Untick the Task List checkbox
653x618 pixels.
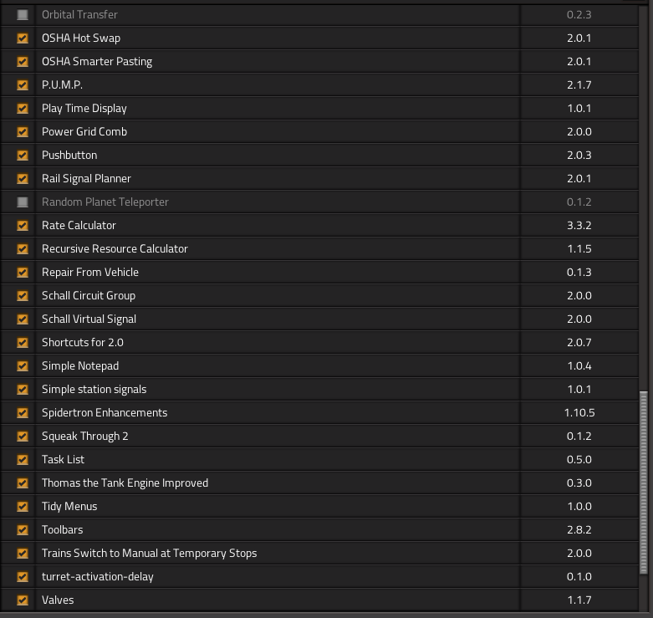[23, 459]
